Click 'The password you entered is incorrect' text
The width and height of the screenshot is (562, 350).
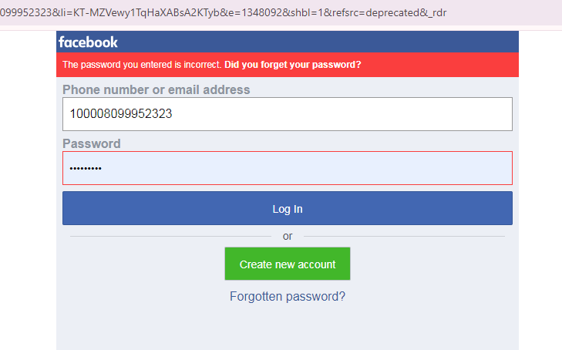click(142, 65)
